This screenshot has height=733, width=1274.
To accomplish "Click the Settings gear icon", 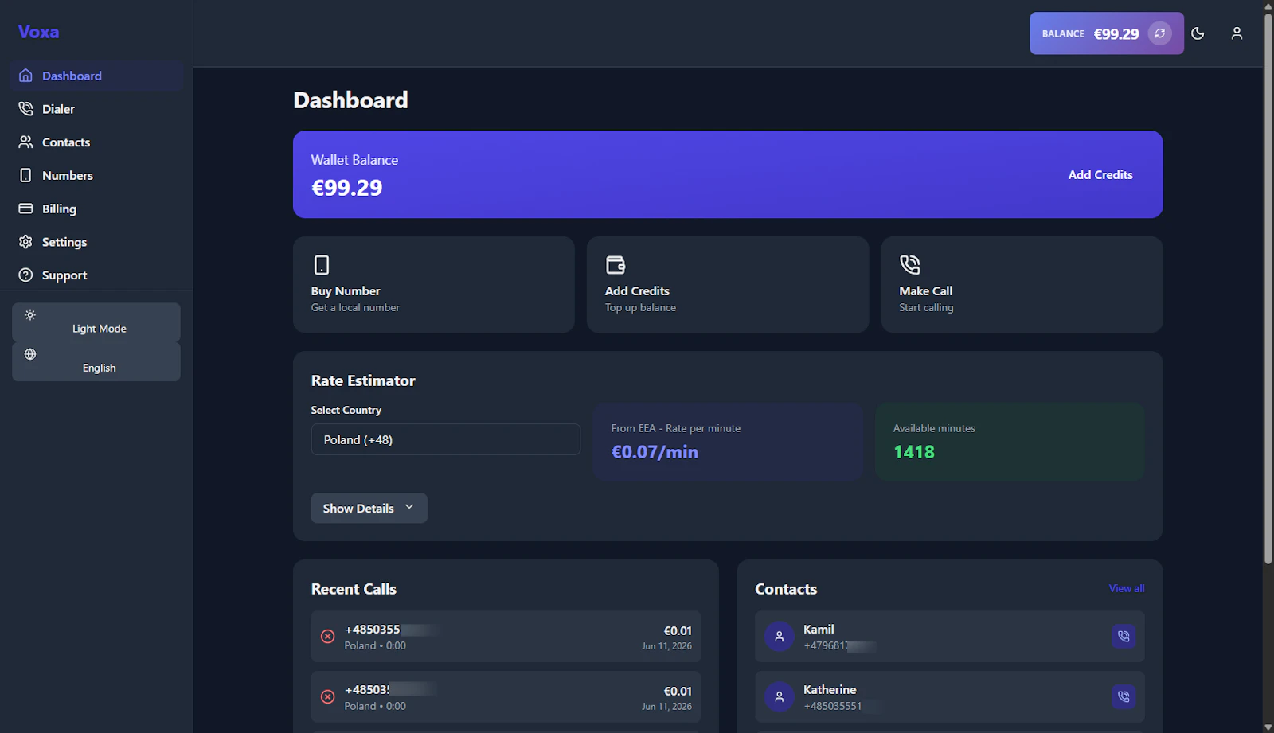I will coord(25,242).
